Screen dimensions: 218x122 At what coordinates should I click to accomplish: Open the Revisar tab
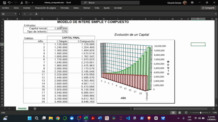[x=87, y=8]
